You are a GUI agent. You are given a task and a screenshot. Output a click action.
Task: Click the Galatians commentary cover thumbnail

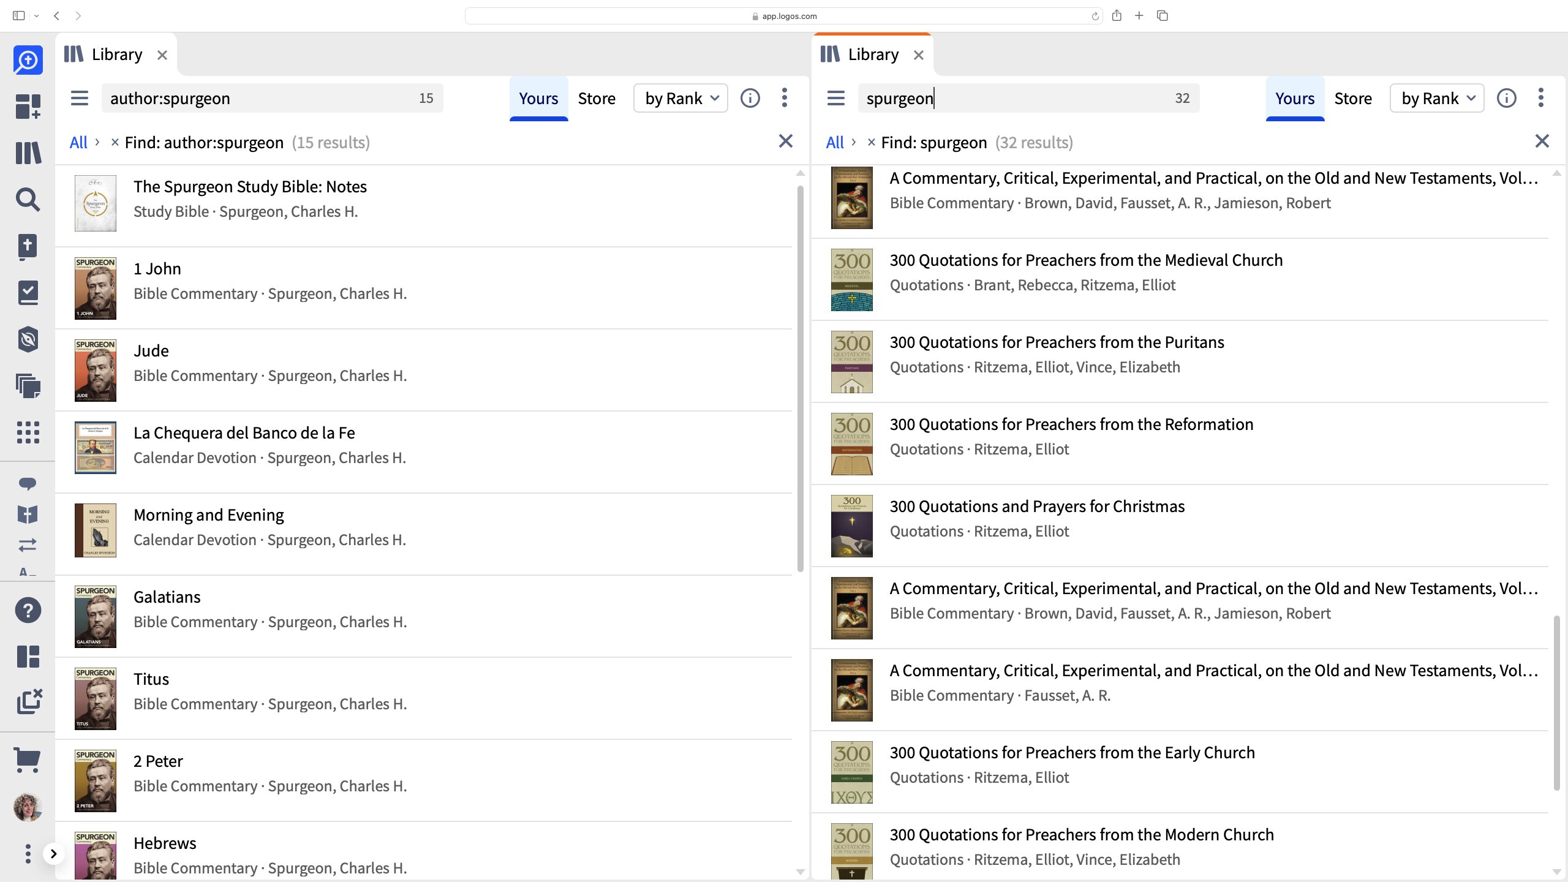click(x=96, y=616)
